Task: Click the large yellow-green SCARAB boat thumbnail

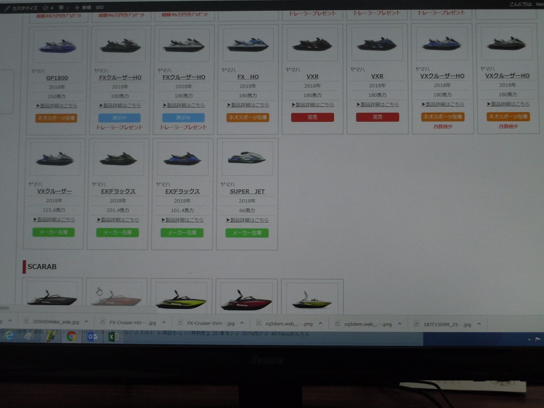Action: [182, 299]
